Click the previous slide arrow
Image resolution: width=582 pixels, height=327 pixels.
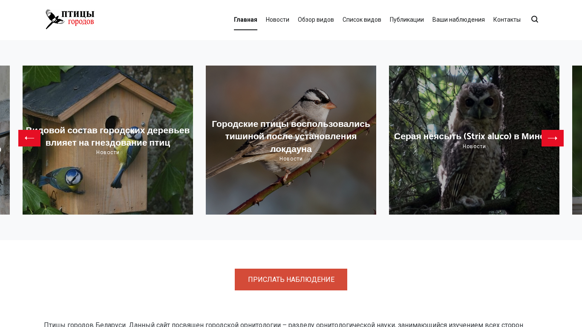click(x=29, y=138)
